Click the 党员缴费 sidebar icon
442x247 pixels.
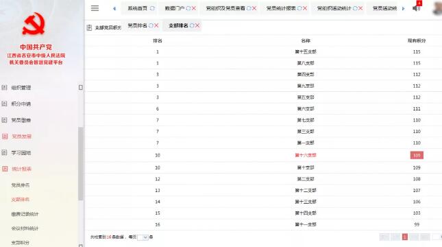click(4, 120)
